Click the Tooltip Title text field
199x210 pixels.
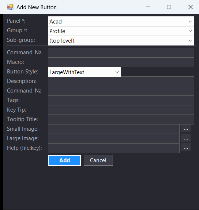coord(121,119)
